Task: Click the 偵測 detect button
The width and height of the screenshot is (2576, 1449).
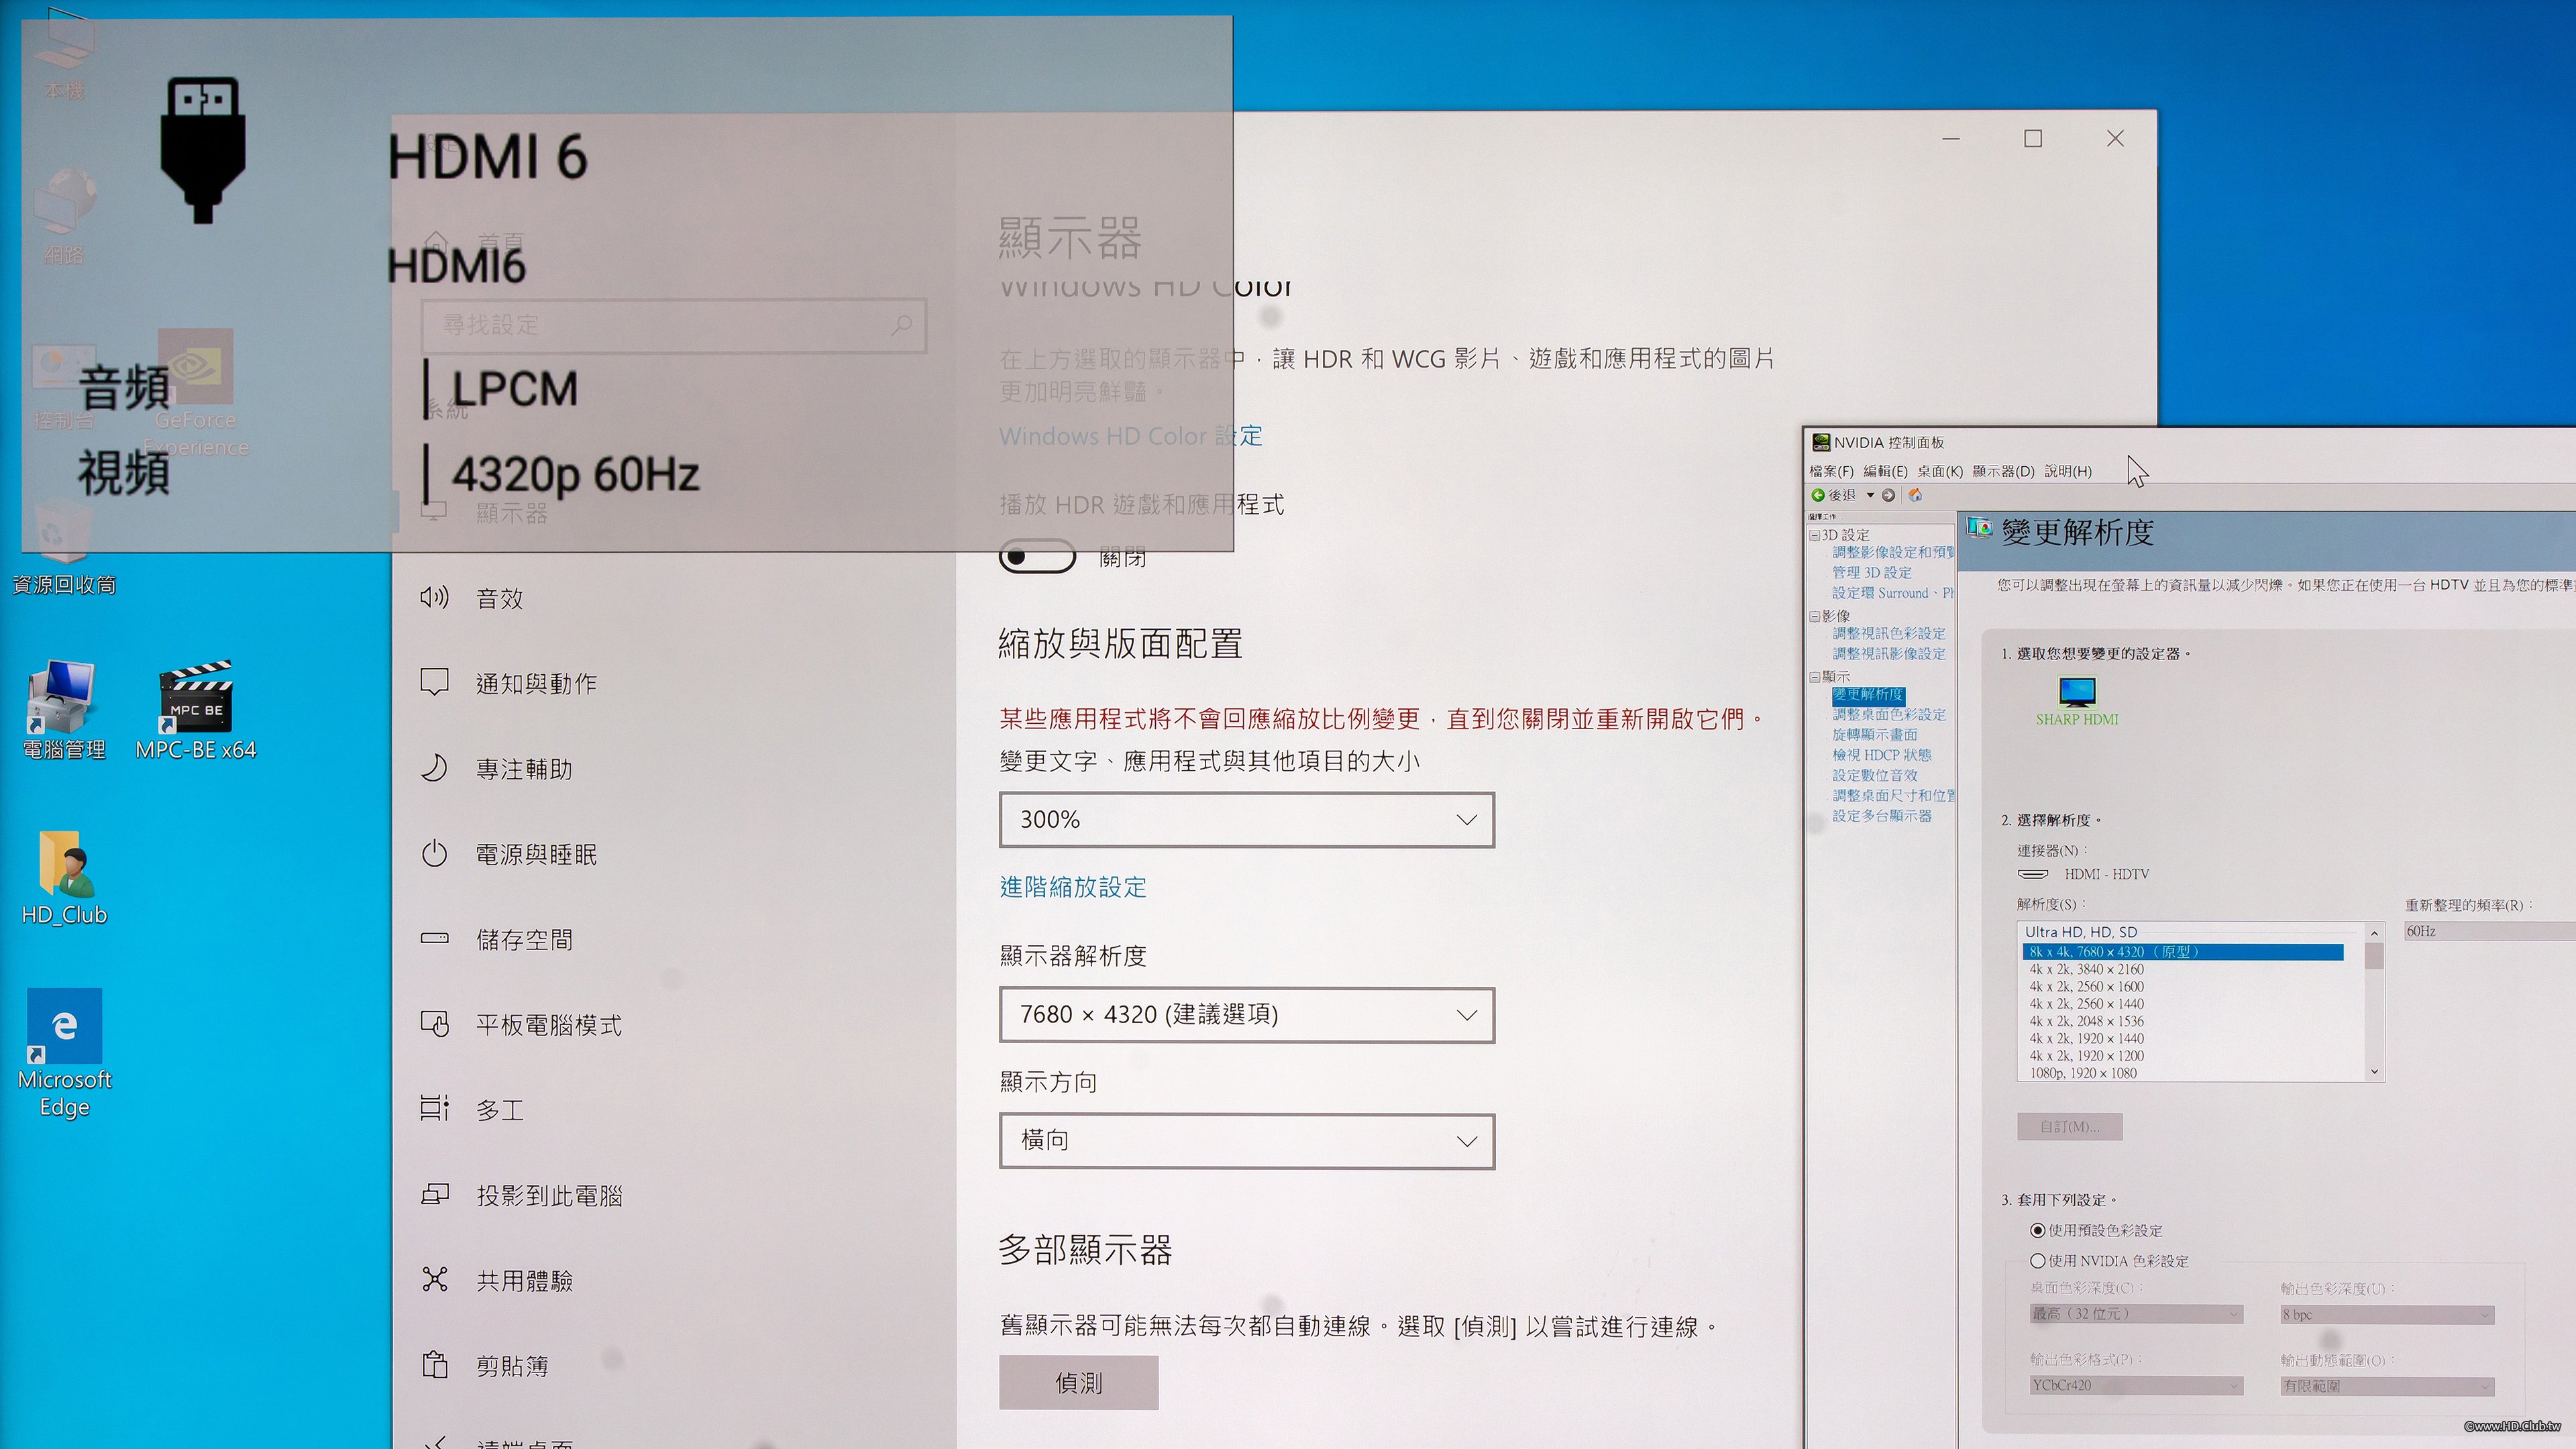Action: tap(1078, 1383)
